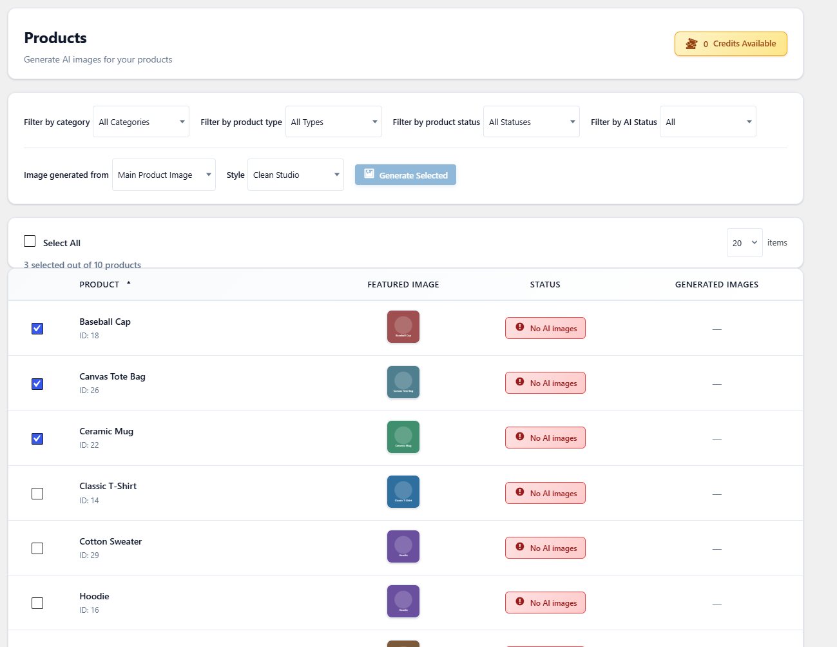Click the warning icon in Hoodie status
The width and height of the screenshot is (837, 647).
coord(520,602)
